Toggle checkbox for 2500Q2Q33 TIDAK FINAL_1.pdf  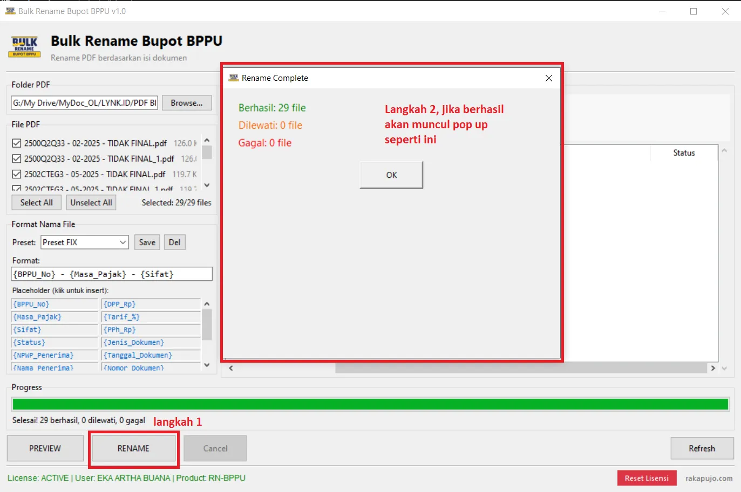[x=17, y=159]
